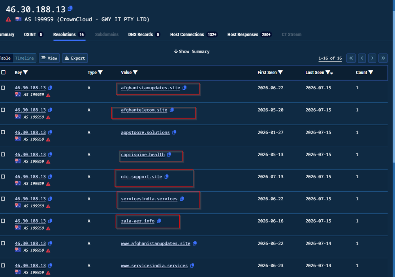Go to previous page of results

point(362,58)
